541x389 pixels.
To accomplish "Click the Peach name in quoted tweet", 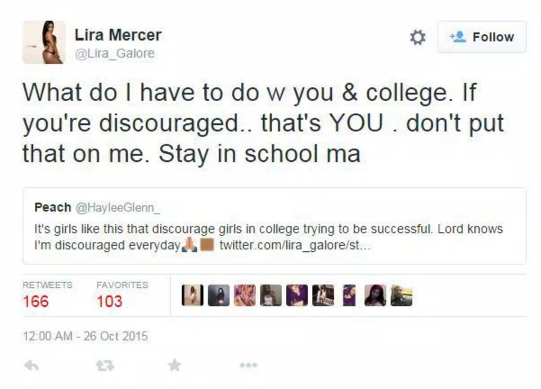I will [53, 208].
